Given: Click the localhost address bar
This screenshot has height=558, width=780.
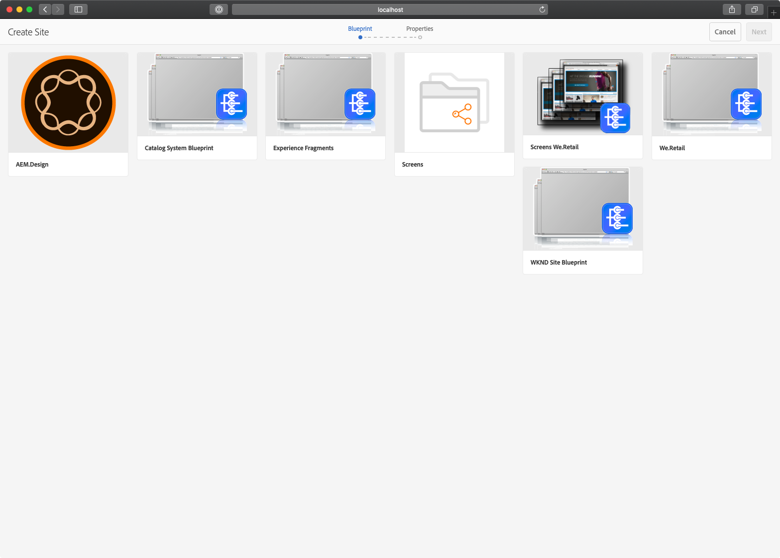Looking at the screenshot, I should click(390, 9).
